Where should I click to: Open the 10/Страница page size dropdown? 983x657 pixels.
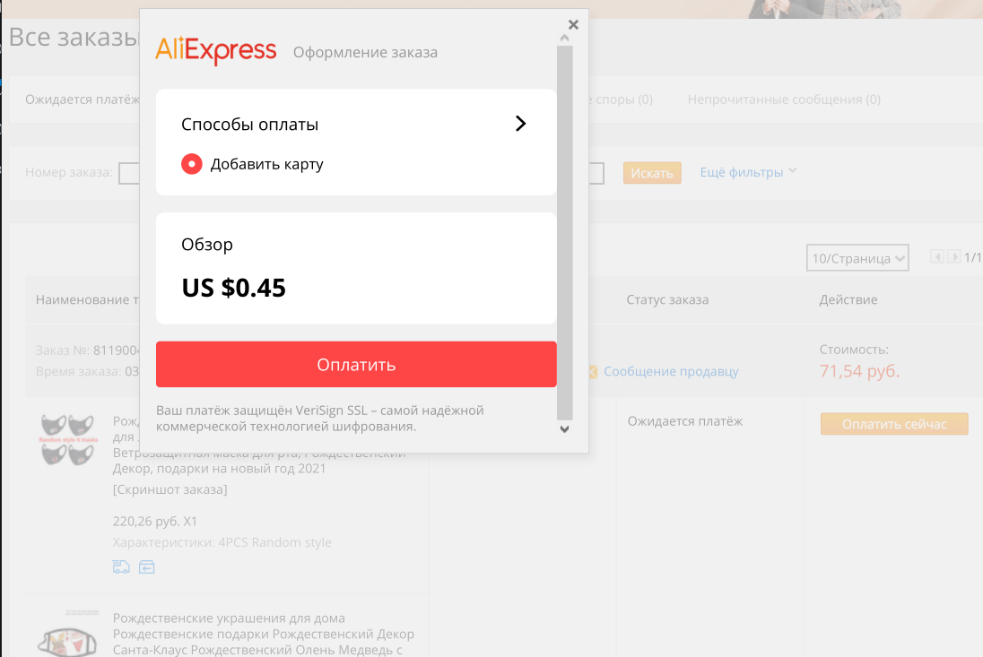click(857, 258)
